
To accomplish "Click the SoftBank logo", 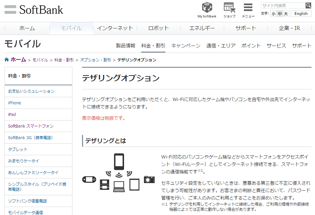I will (x=34, y=9).
